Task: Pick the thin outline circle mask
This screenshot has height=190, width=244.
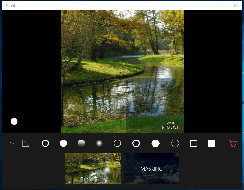Action: 117,143
